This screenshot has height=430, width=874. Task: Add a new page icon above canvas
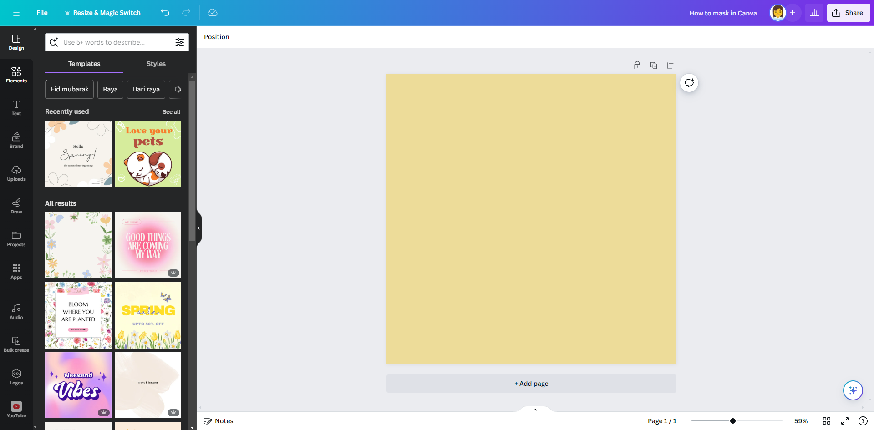[670, 66]
